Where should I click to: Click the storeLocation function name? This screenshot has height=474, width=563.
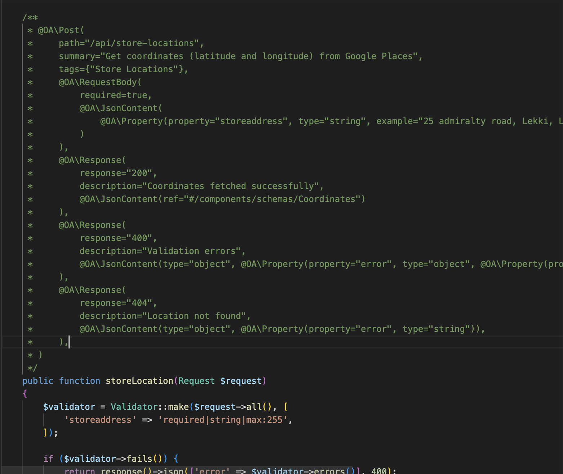(139, 381)
